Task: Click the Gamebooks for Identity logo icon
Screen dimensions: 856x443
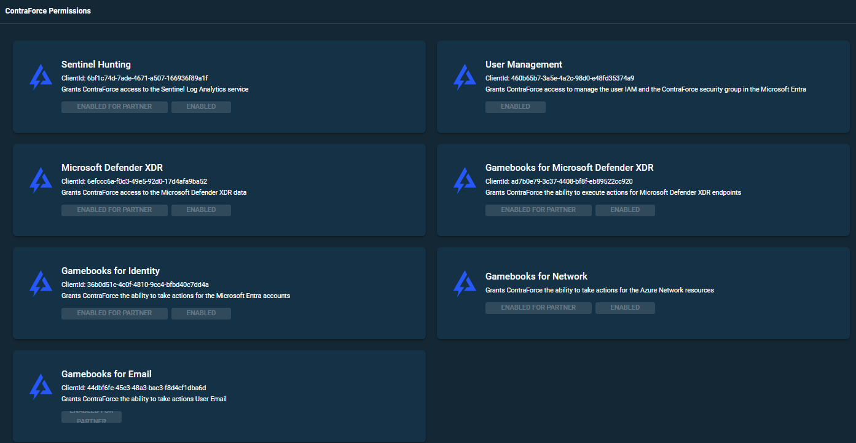Action: pos(41,284)
